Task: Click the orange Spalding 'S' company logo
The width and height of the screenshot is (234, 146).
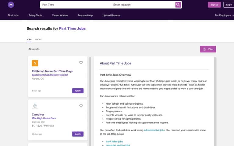Action: point(35,63)
